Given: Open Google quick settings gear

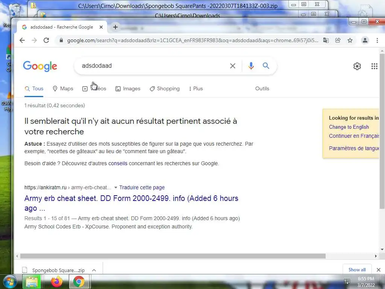Looking at the screenshot, I should click(357, 66).
